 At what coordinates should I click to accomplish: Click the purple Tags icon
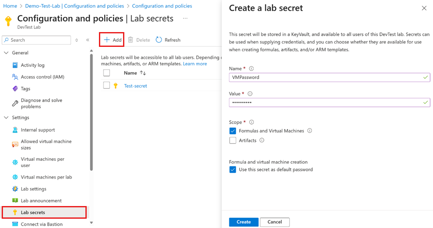coord(15,89)
